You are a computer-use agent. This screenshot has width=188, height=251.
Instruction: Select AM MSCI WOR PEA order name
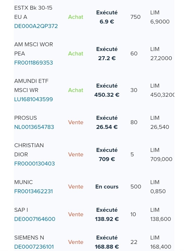pos(34,49)
